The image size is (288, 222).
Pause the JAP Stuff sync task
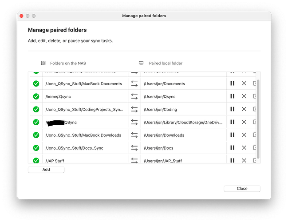coord(232,160)
